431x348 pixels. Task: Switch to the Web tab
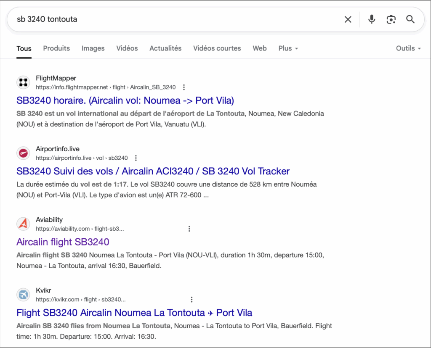click(x=260, y=48)
